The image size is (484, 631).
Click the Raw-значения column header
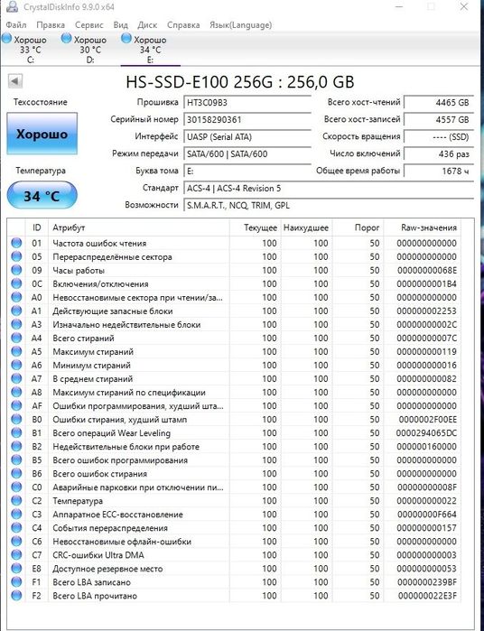[423, 227]
